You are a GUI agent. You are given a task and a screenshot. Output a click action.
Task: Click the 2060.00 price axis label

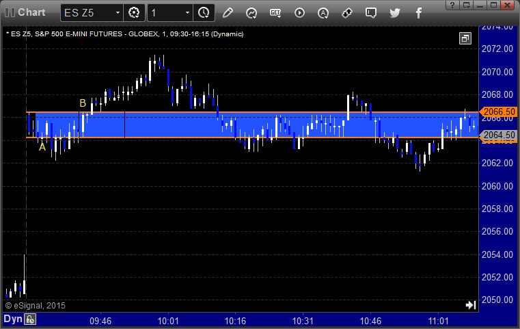[x=497, y=186]
